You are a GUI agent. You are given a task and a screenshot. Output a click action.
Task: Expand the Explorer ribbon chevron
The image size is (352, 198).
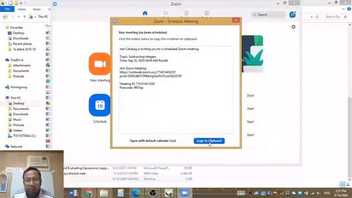click(x=343, y=9)
